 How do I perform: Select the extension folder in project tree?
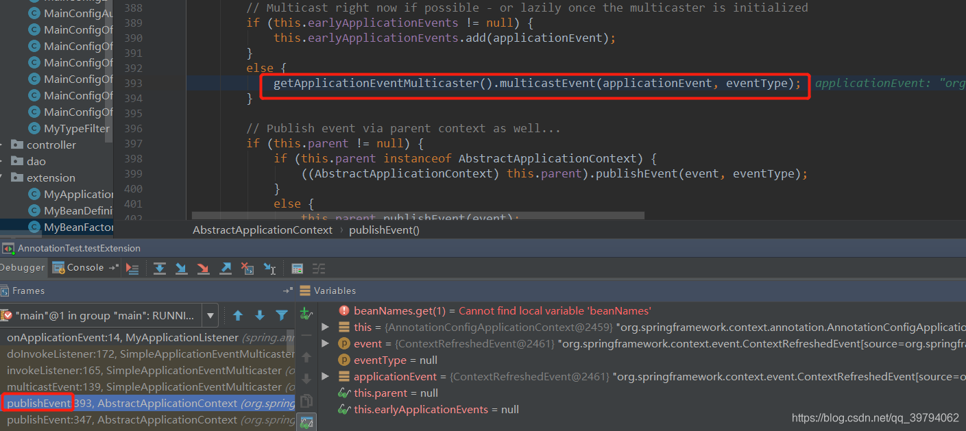click(51, 178)
